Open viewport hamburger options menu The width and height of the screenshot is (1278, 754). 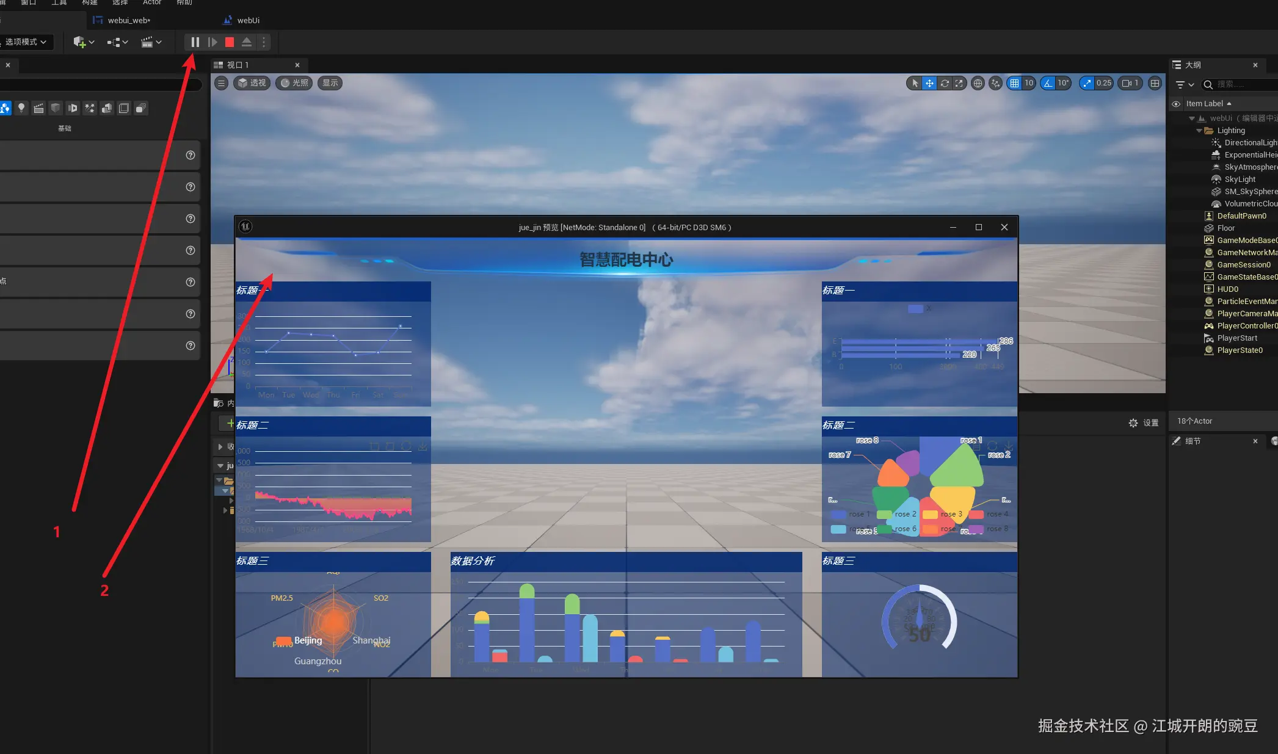222,83
